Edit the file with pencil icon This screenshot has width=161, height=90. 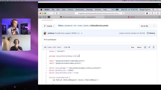pyautogui.click(x=149, y=47)
